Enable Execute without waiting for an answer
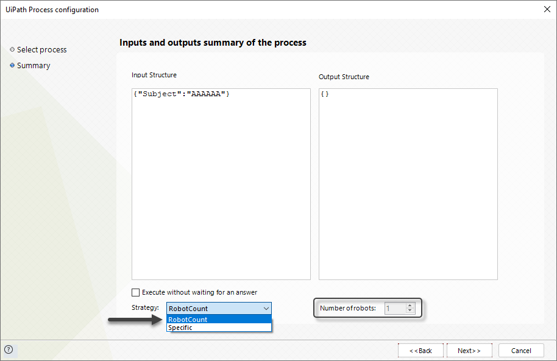This screenshot has width=557, height=361. 135,292
